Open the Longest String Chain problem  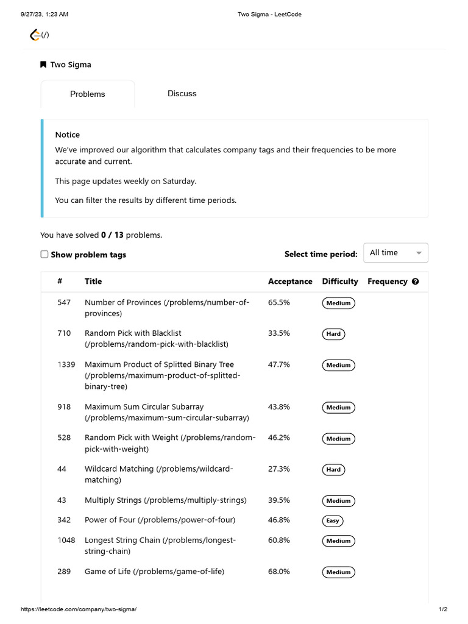(122, 541)
